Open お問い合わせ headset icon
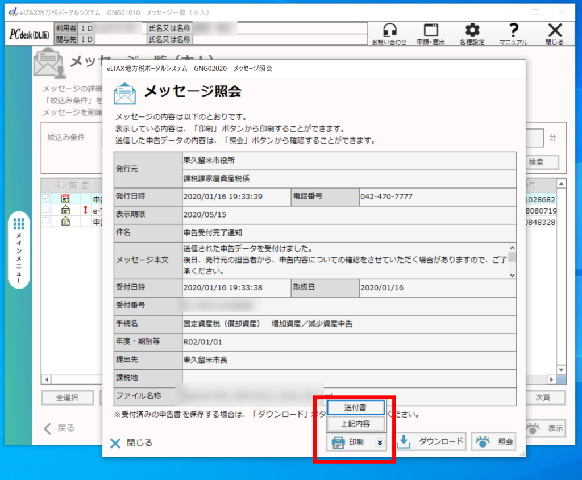Screen dimensions: 582x480 (x=389, y=34)
